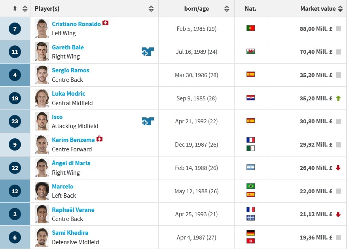Sort by born/age column arrows
The height and width of the screenshot is (249, 347).
pyautogui.click(x=226, y=9)
